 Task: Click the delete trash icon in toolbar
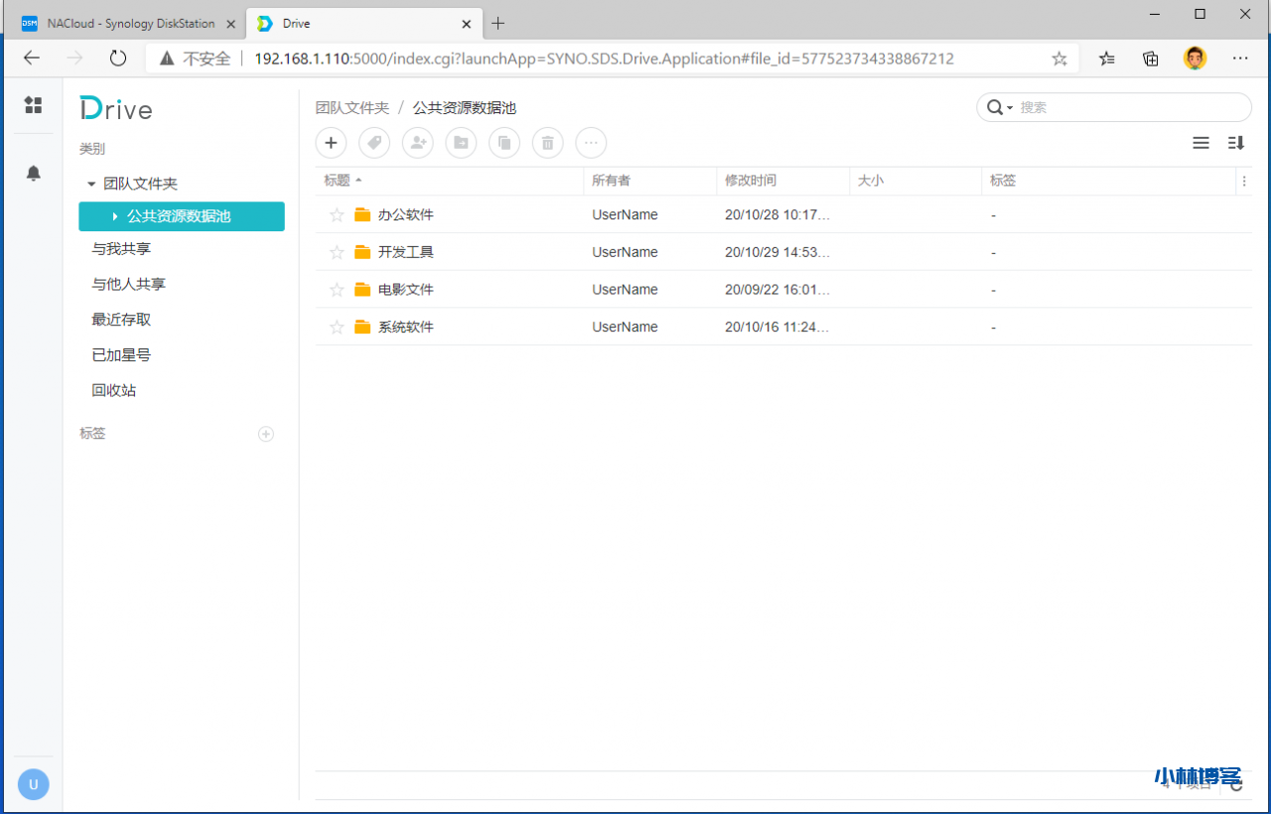coord(547,143)
